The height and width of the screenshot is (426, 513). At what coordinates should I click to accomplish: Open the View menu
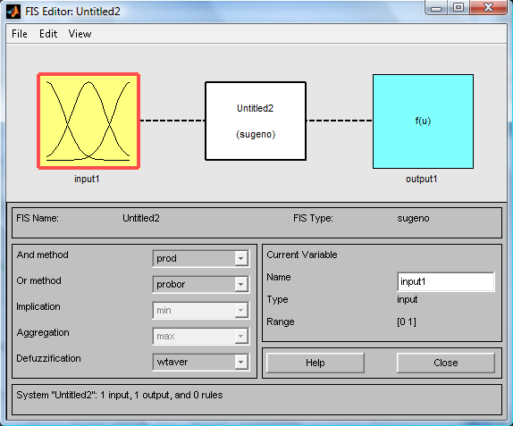coord(80,34)
